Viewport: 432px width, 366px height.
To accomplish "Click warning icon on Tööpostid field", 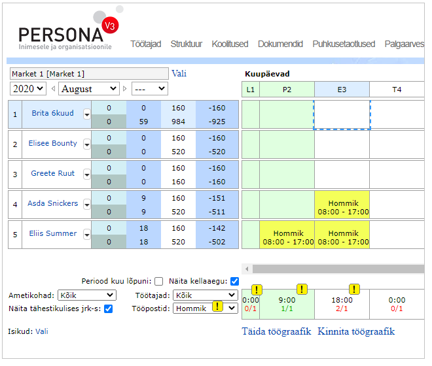I will (217, 307).
